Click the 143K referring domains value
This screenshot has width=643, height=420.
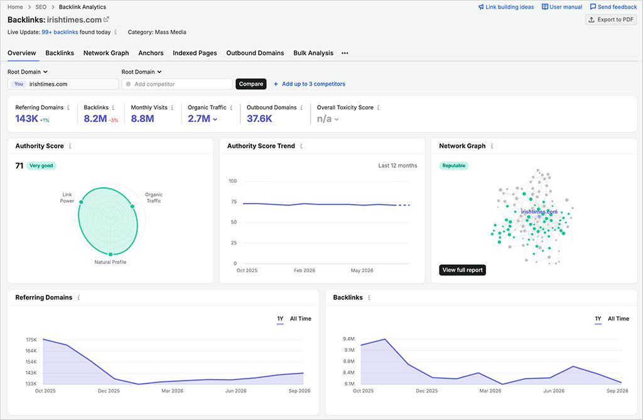click(26, 119)
